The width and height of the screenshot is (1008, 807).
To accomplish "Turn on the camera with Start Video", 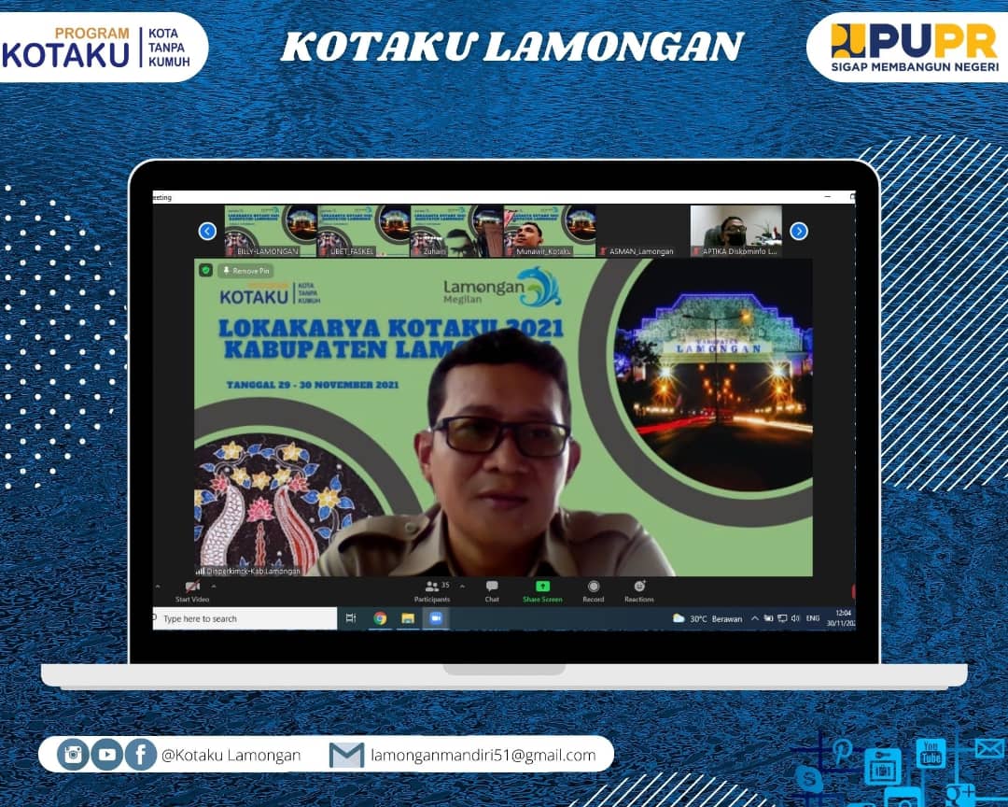I will (x=192, y=591).
